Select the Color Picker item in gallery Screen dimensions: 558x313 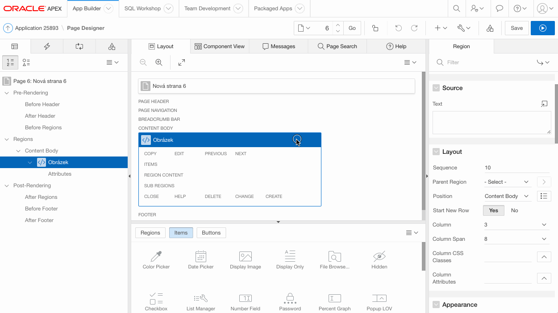click(156, 259)
